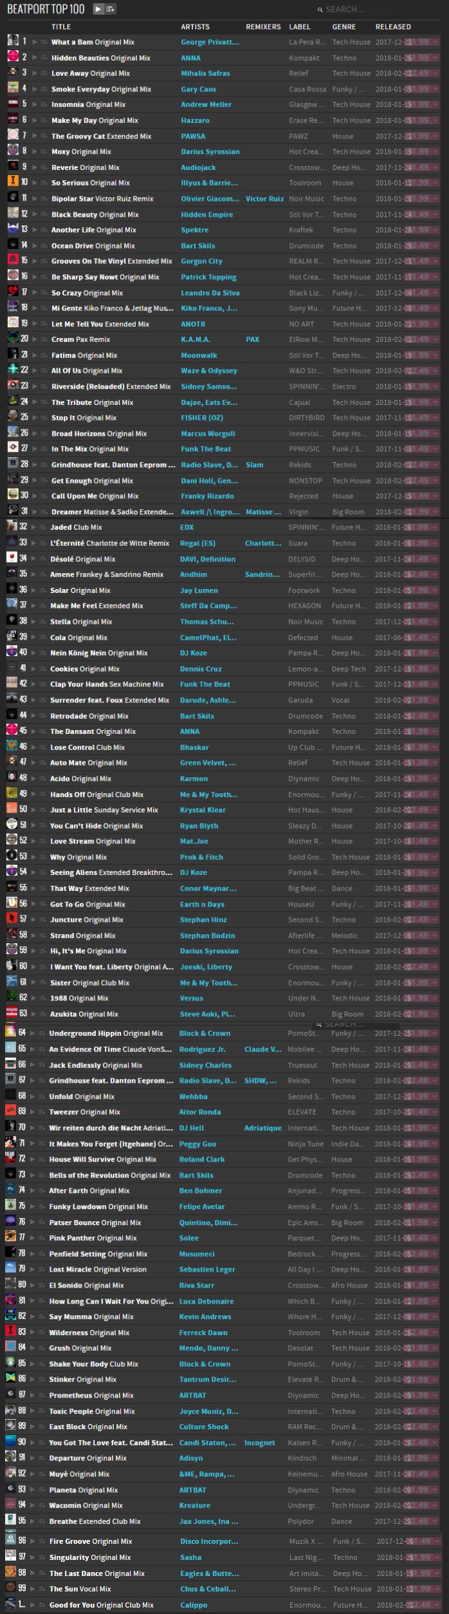The height and width of the screenshot is (1614, 449).
Task: Click in the top Search field
Action: click(356, 10)
